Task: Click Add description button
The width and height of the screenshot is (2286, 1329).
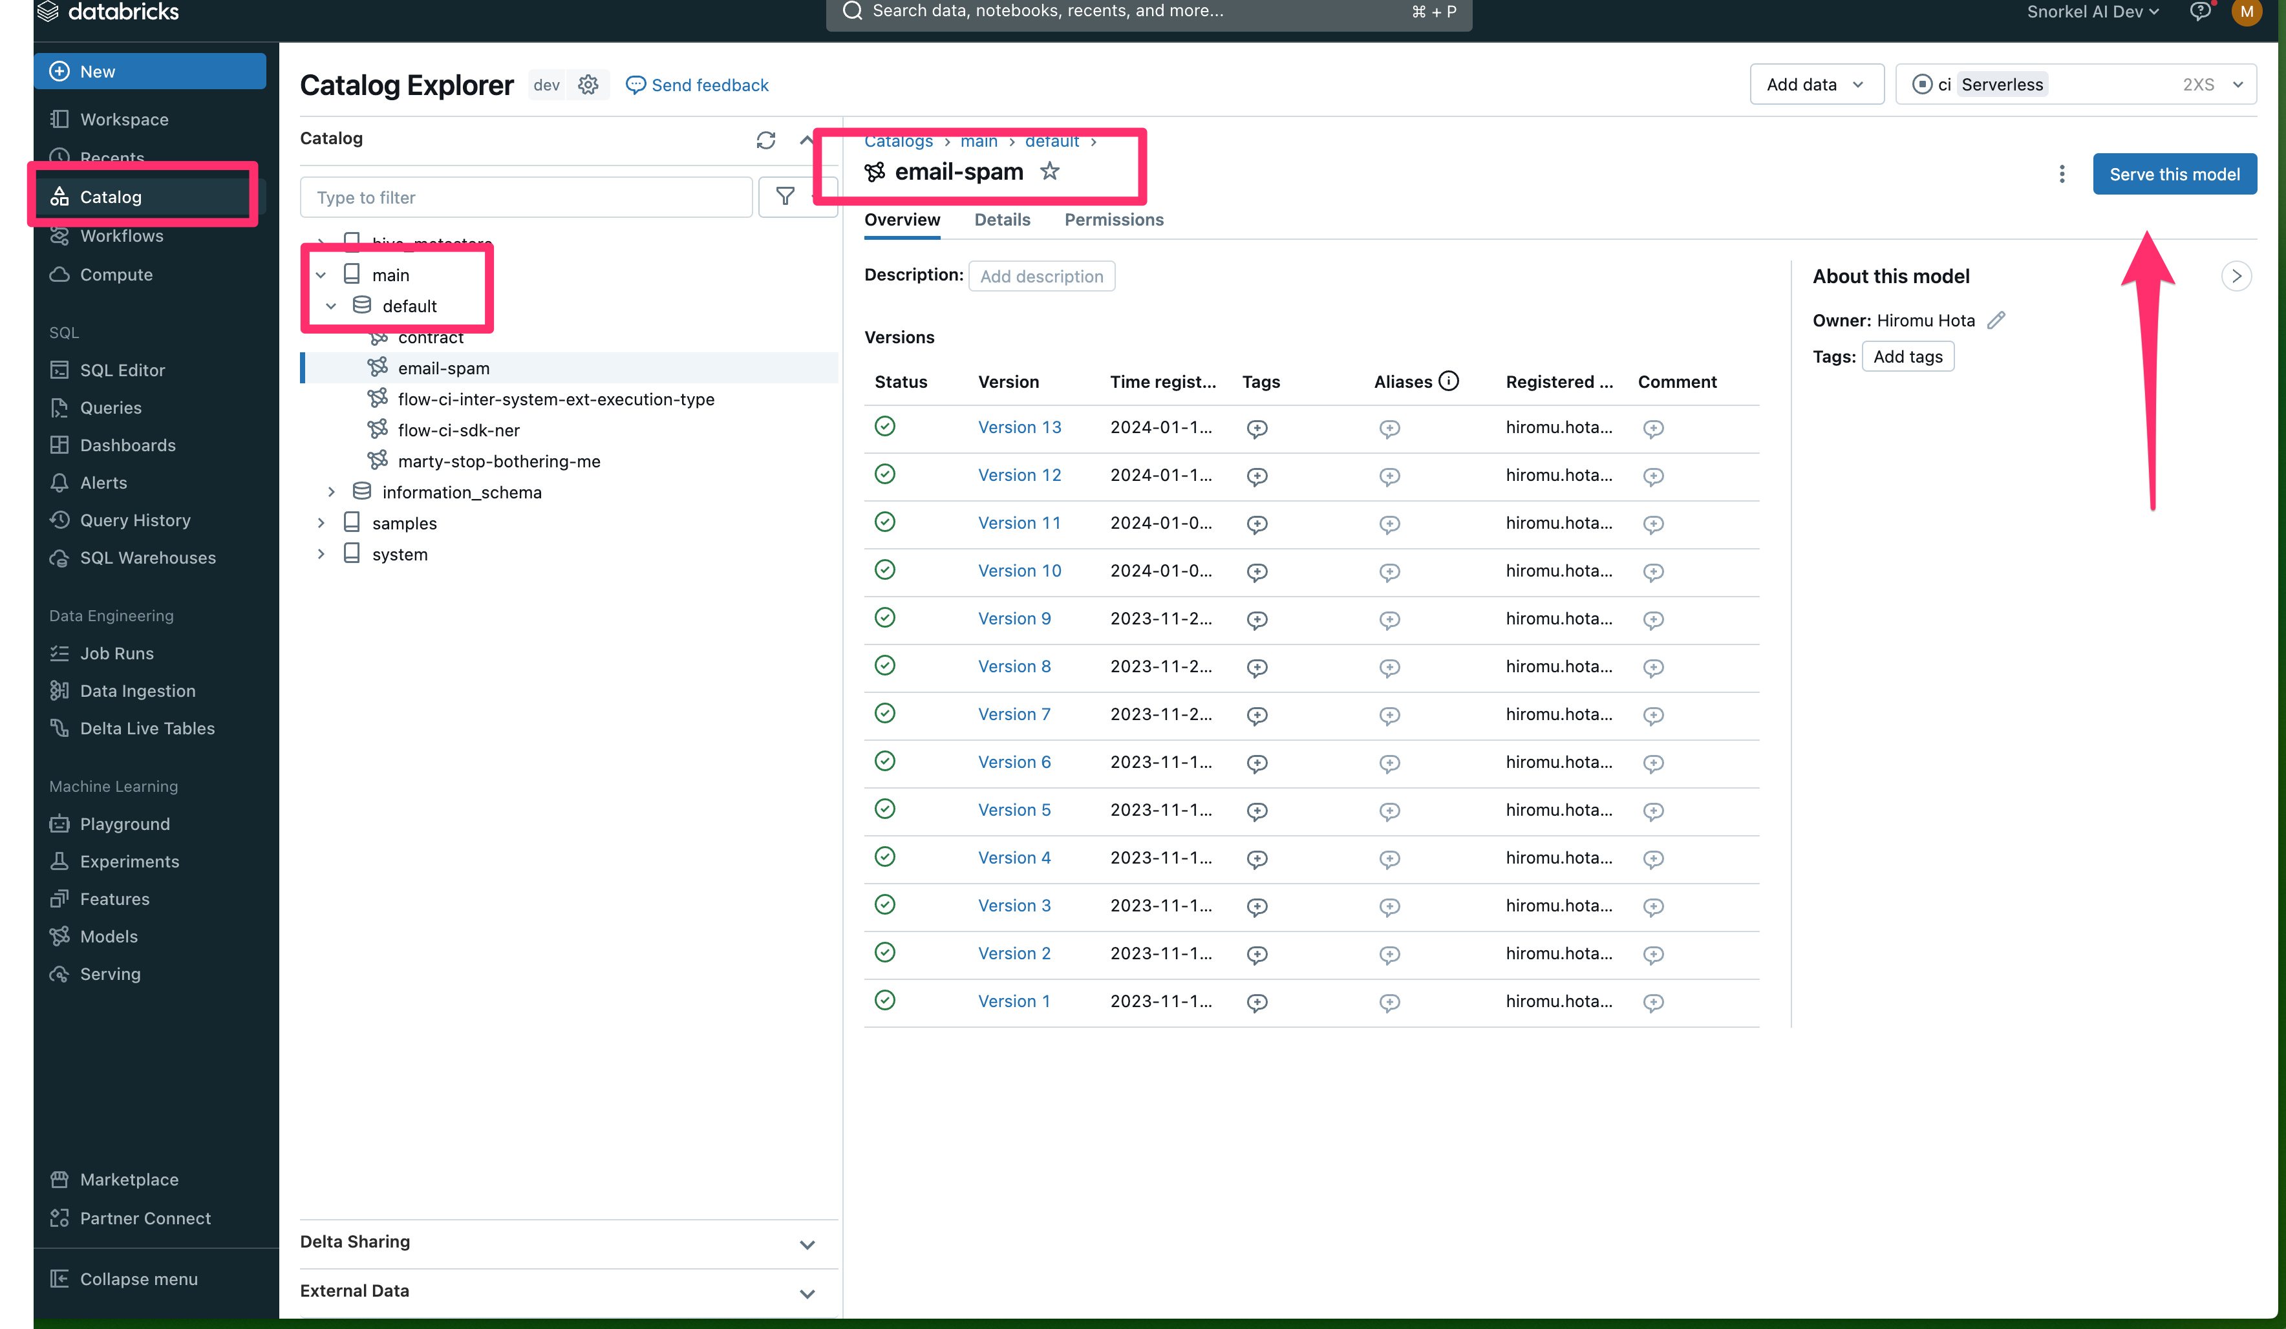Action: pyautogui.click(x=1042, y=277)
